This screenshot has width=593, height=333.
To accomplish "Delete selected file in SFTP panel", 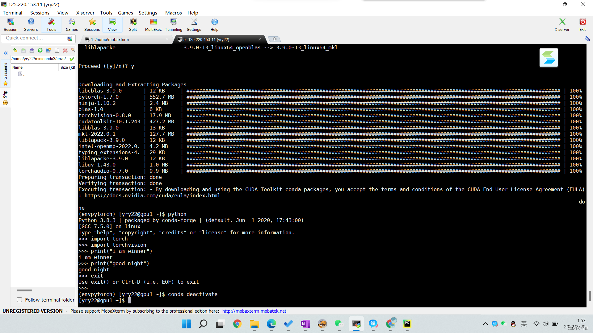I will tap(65, 50).
